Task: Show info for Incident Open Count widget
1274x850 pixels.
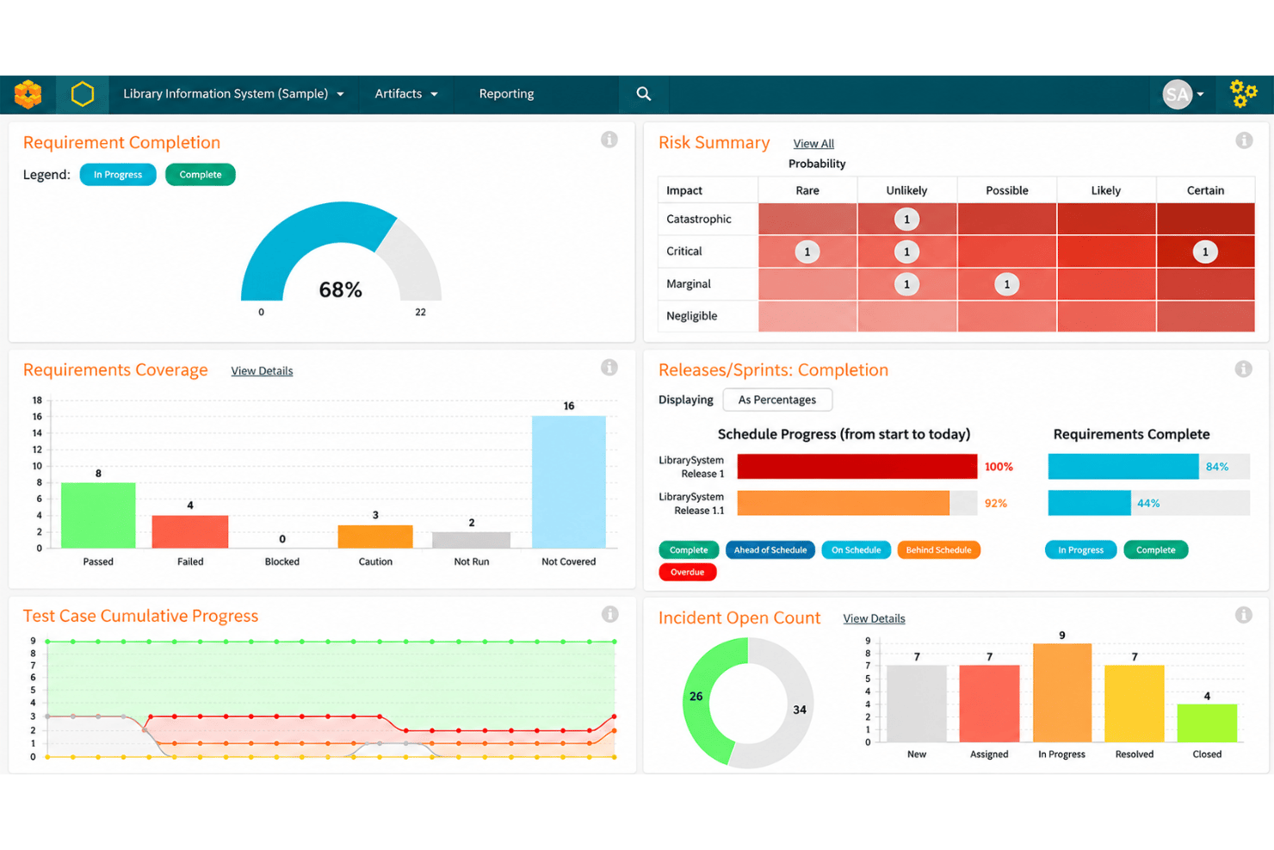Action: (x=1244, y=615)
